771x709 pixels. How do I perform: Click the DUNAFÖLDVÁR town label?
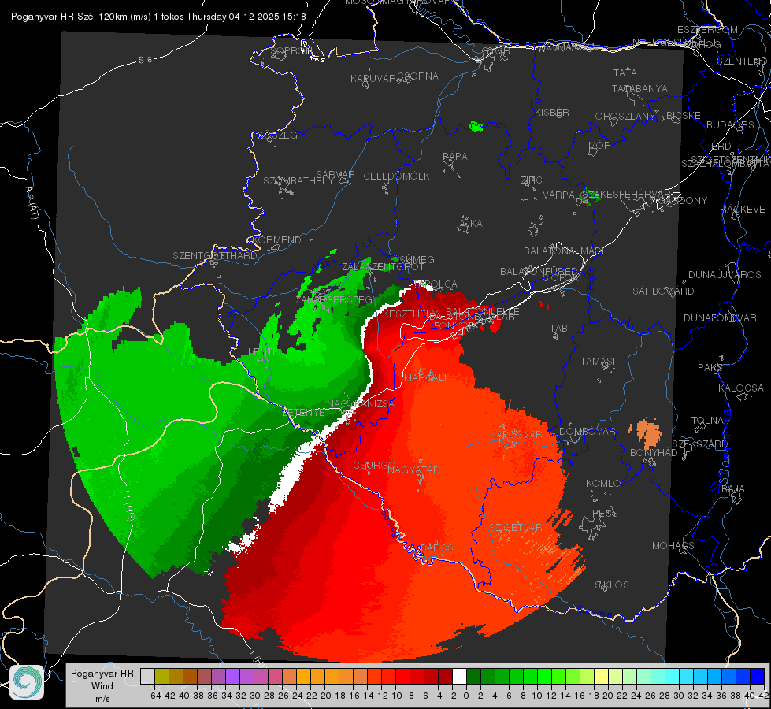[720, 317]
